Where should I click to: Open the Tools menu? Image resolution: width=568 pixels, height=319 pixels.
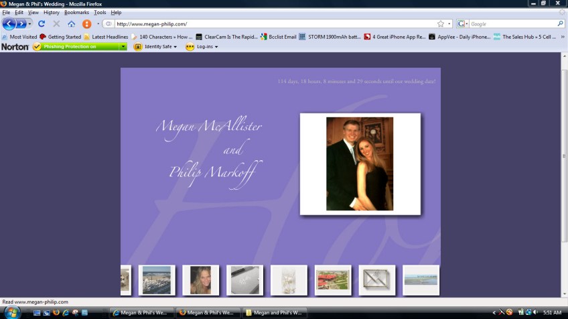point(100,13)
